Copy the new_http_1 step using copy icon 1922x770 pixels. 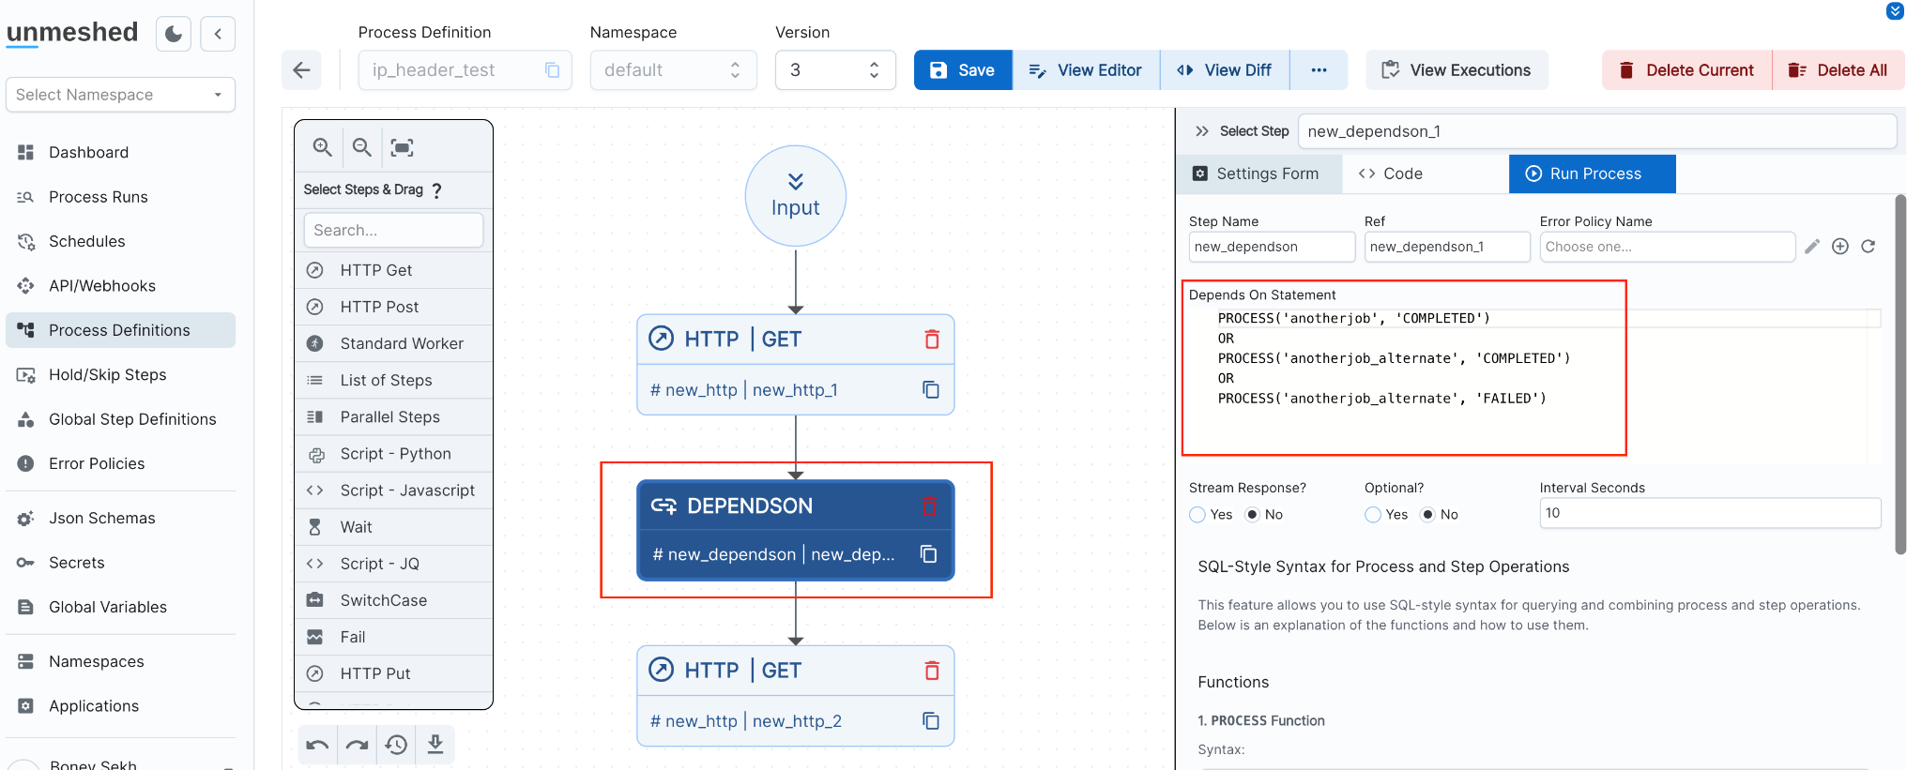click(x=930, y=389)
